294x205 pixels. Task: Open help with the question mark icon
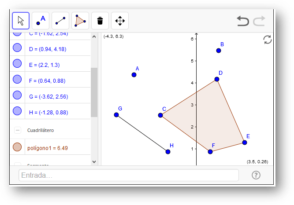256,175
